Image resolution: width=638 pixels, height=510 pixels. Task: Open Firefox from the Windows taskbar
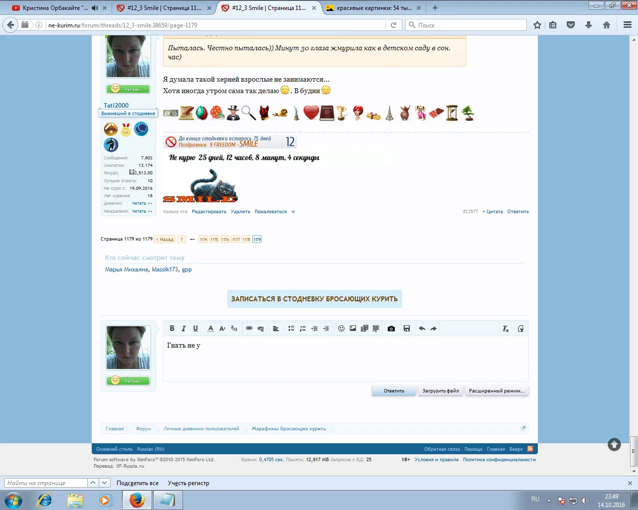pyautogui.click(x=137, y=500)
